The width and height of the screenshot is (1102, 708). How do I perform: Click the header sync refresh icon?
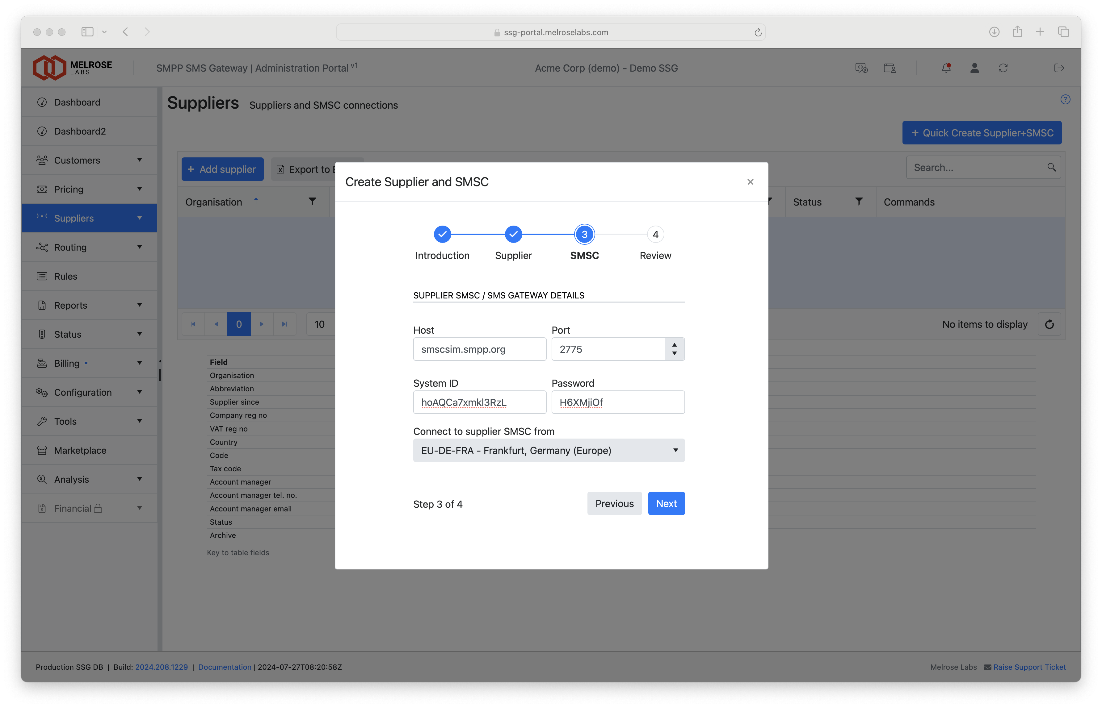coord(1003,68)
